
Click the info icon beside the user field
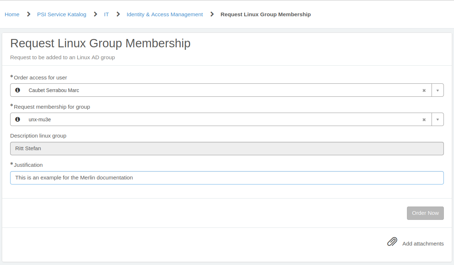click(x=17, y=90)
